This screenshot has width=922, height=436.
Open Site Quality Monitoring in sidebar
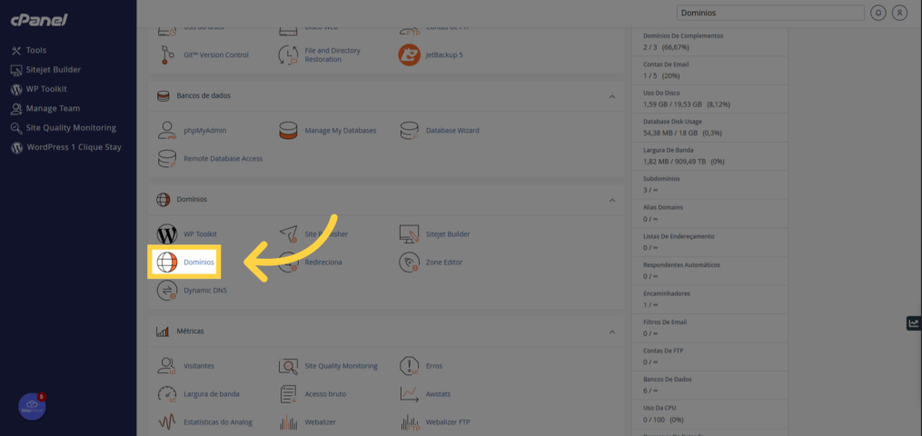click(x=63, y=128)
